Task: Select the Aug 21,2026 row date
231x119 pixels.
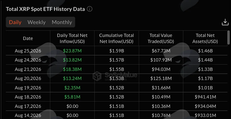Action: pos(28,69)
